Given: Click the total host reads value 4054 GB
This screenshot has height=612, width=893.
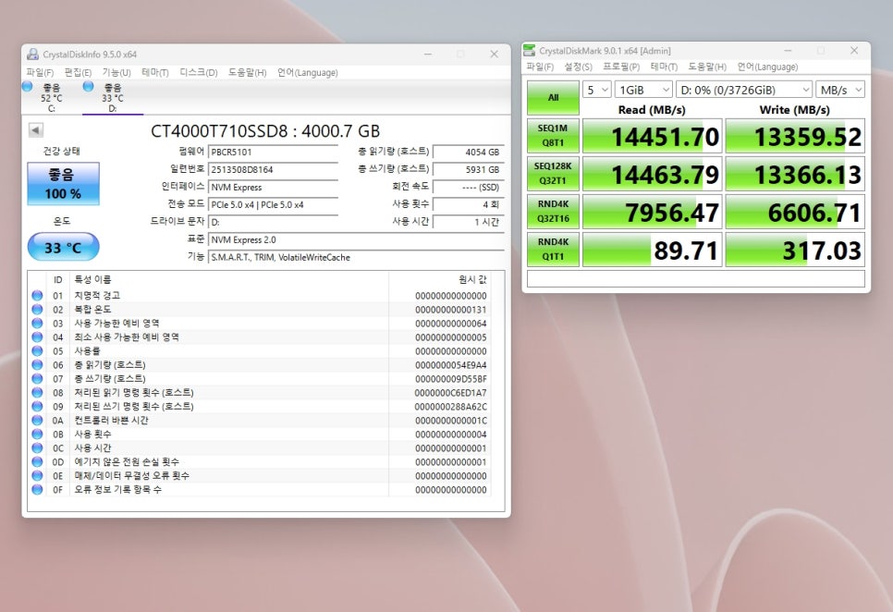Looking at the screenshot, I should (469, 152).
